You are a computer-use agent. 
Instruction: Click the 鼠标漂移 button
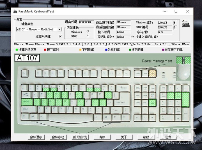[36, 137]
